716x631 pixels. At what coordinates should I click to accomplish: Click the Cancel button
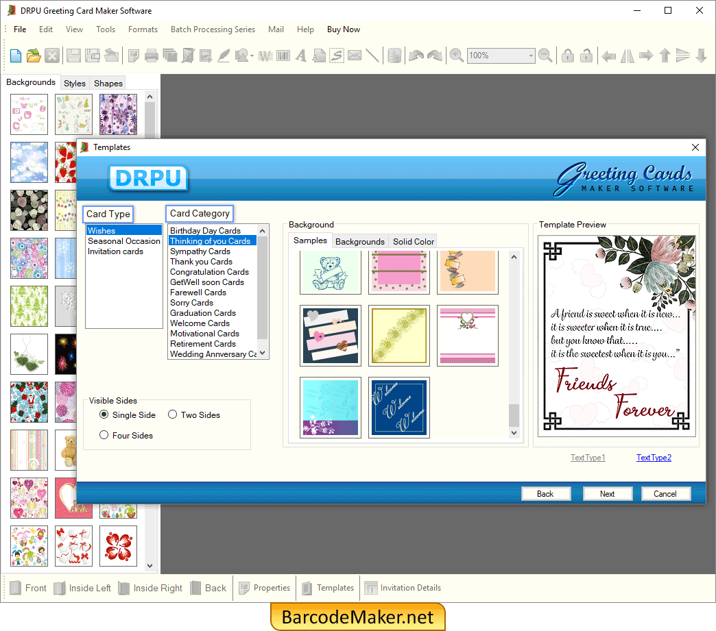(x=665, y=494)
